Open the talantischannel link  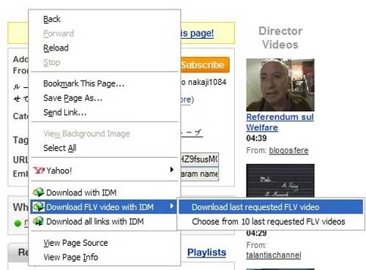(x=274, y=255)
